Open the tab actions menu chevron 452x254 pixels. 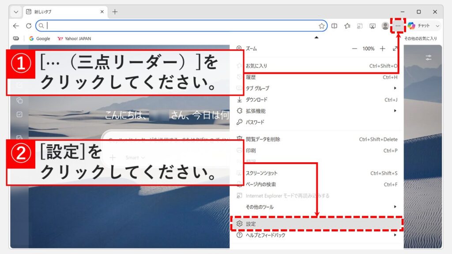pyautogui.click(x=16, y=12)
